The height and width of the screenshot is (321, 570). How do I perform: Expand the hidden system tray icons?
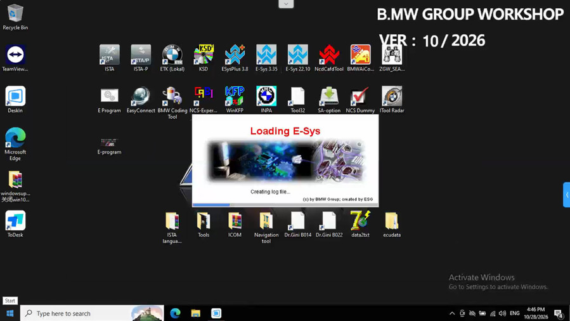tap(452, 313)
